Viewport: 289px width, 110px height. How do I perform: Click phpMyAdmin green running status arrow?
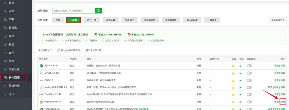(240, 102)
